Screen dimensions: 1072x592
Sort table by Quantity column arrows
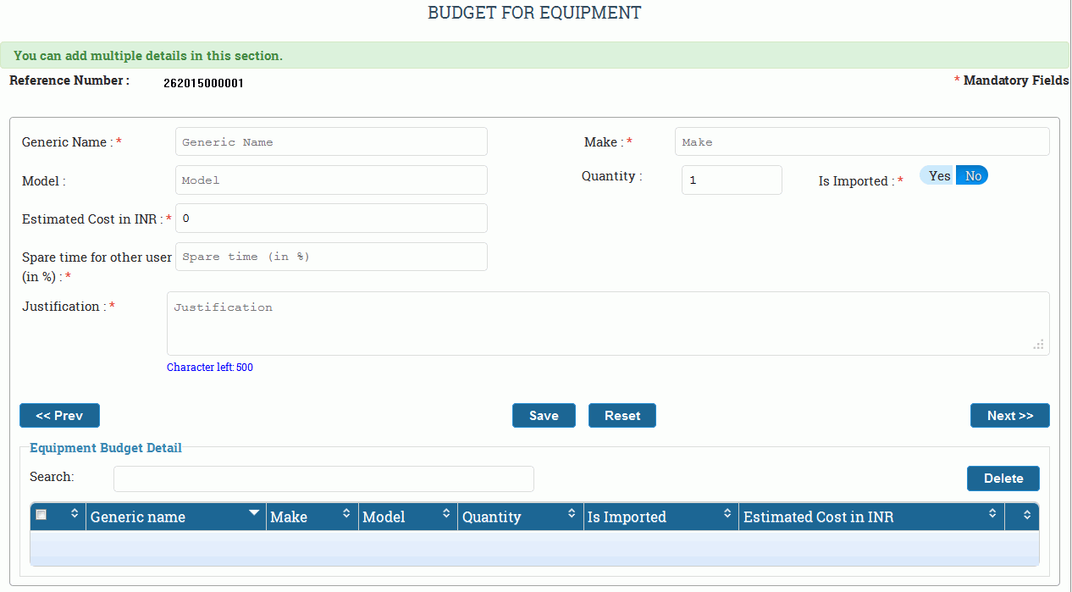coord(572,514)
